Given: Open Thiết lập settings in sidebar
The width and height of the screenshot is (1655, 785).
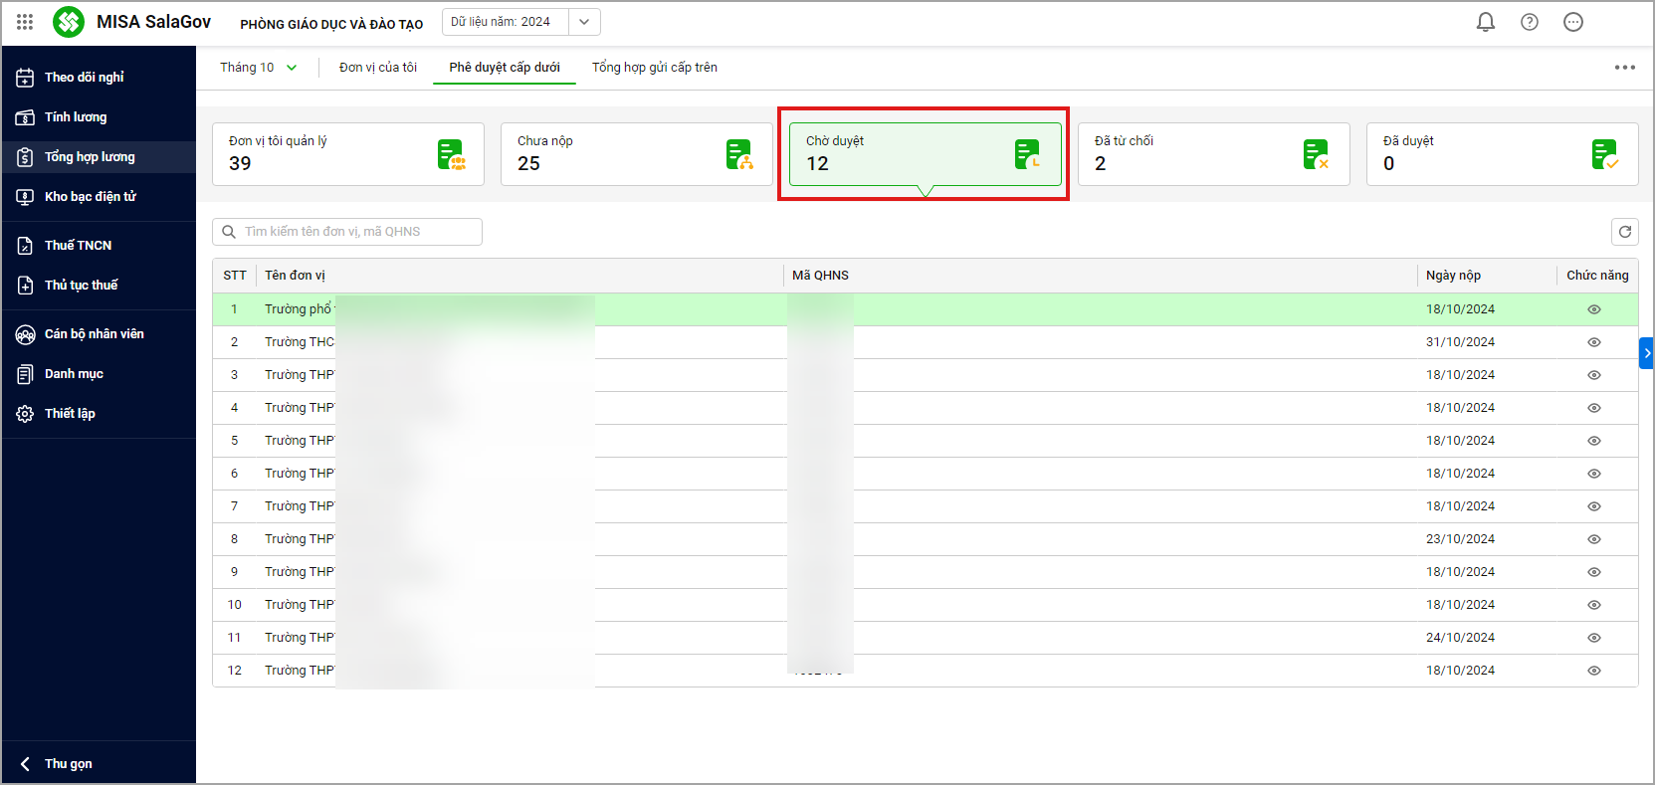Looking at the screenshot, I should click(70, 414).
